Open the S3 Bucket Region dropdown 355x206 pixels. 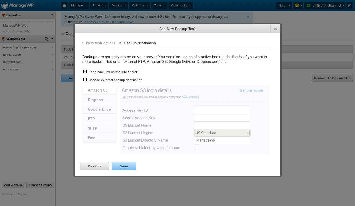point(222,133)
